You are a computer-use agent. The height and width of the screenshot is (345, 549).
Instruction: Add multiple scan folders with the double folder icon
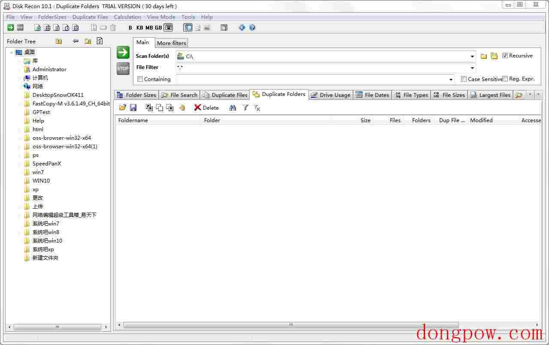tap(494, 56)
